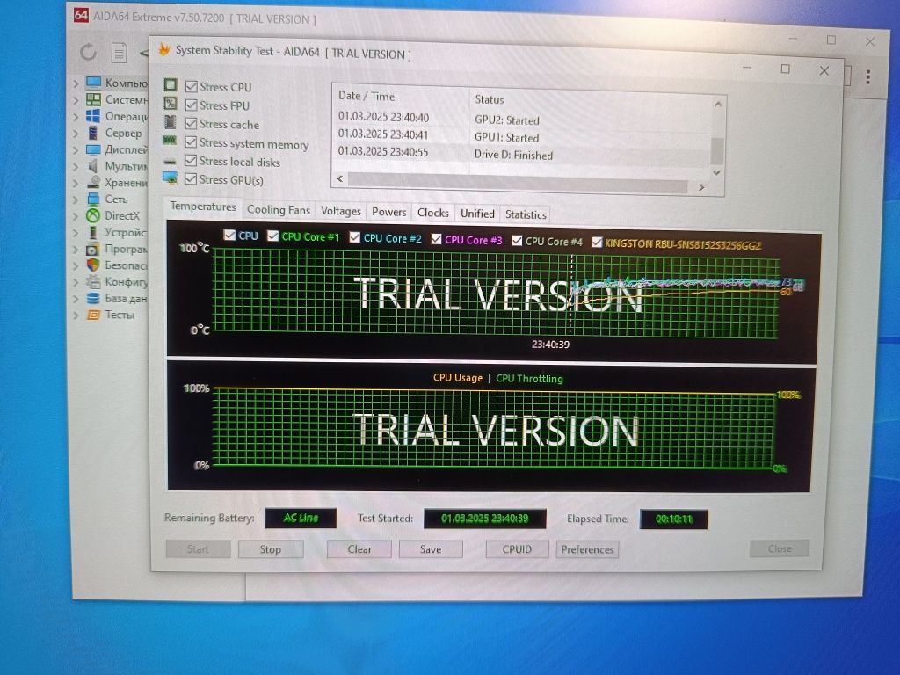Open Preferences dialog

[587, 549]
